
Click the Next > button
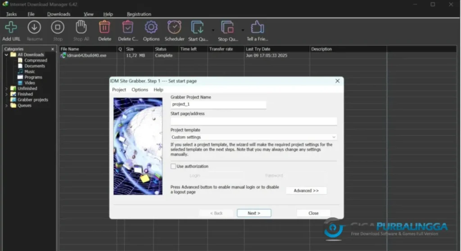[x=254, y=213]
